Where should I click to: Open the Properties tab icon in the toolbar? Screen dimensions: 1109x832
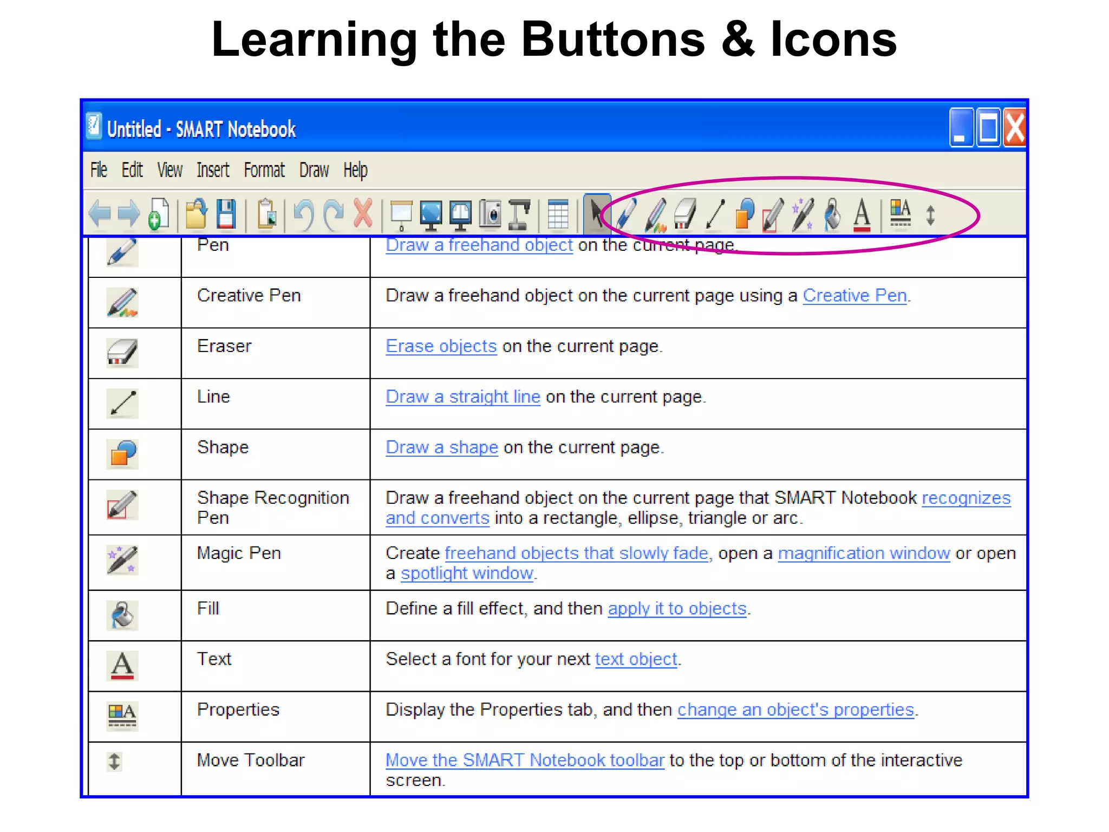click(x=901, y=213)
